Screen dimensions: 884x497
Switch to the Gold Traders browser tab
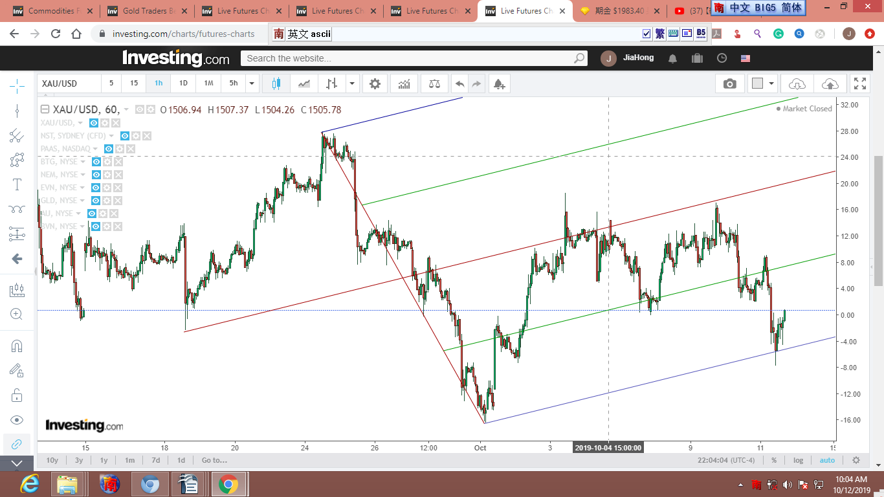coord(148,11)
